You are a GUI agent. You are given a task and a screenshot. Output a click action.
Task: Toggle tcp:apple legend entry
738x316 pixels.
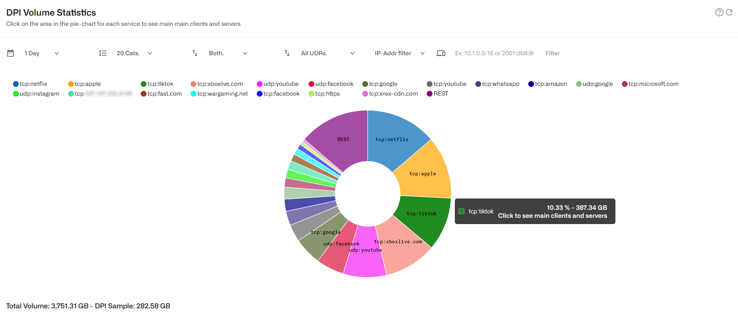(84, 84)
